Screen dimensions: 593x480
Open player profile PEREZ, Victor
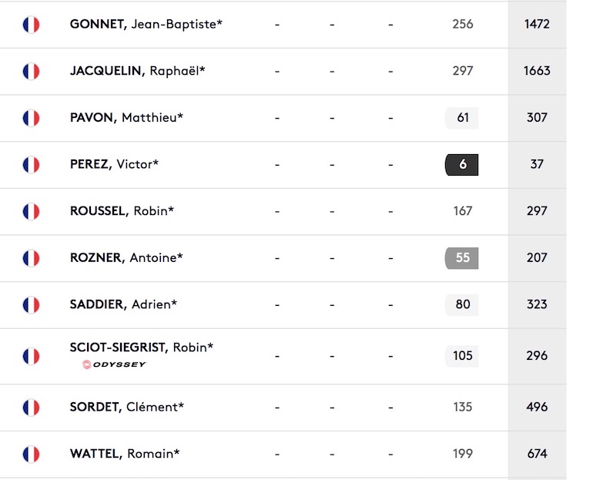click(114, 164)
